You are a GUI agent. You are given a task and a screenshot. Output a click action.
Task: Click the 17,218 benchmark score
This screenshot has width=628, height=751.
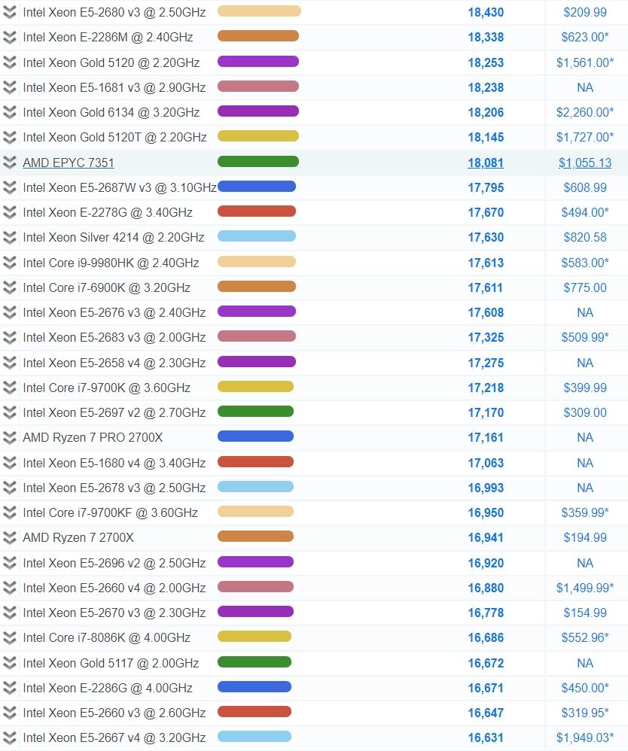(x=486, y=388)
